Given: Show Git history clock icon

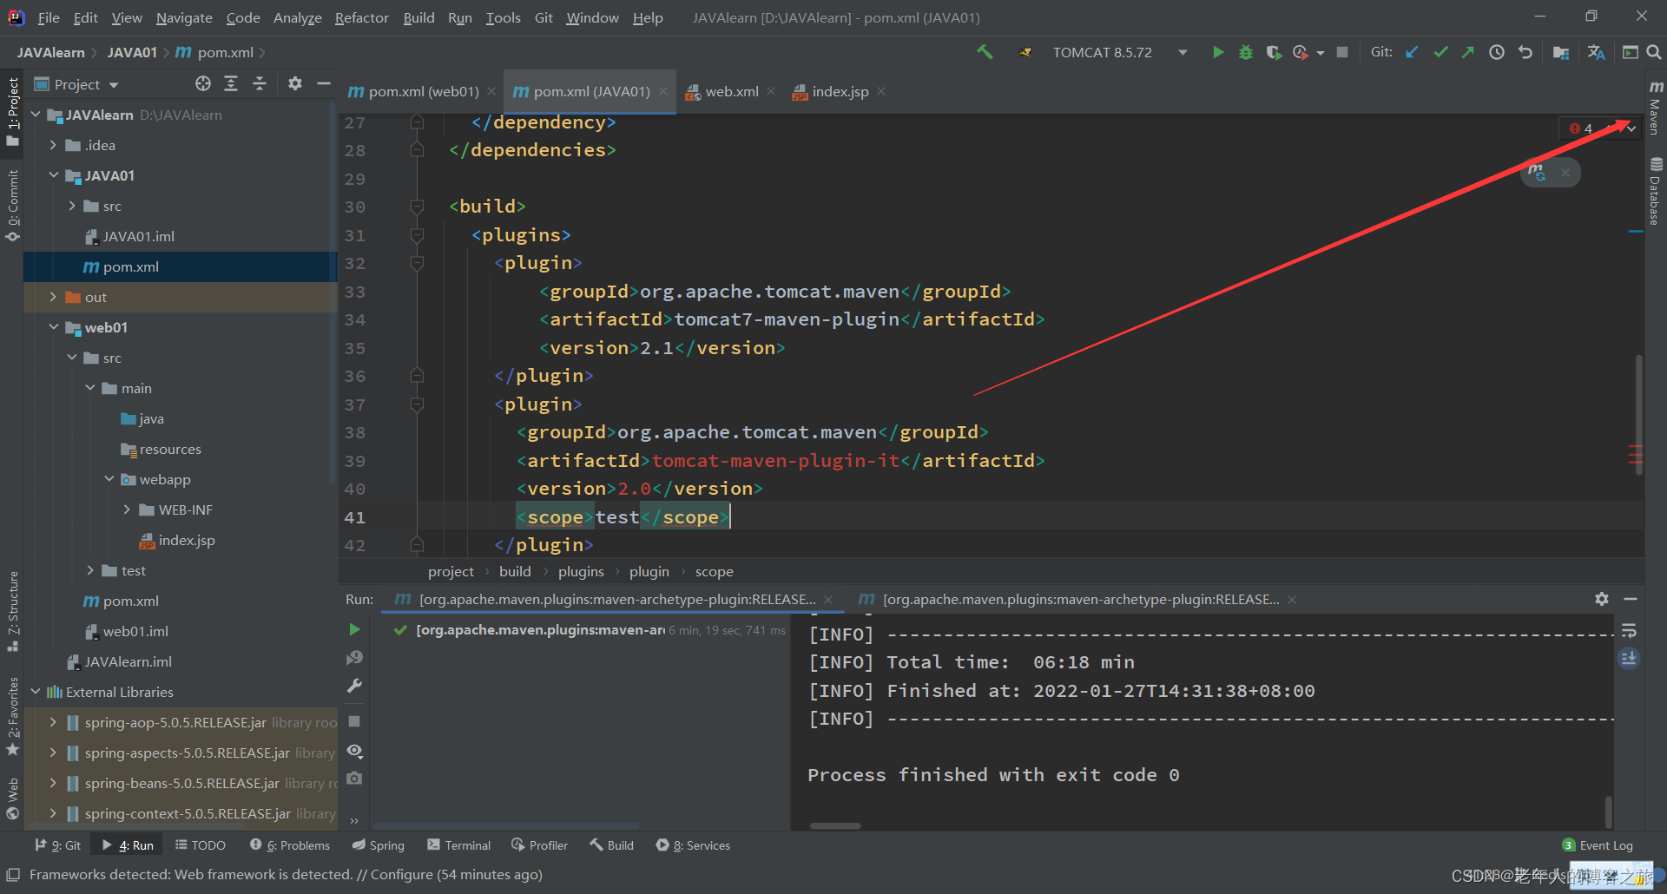Looking at the screenshot, I should point(1497,52).
